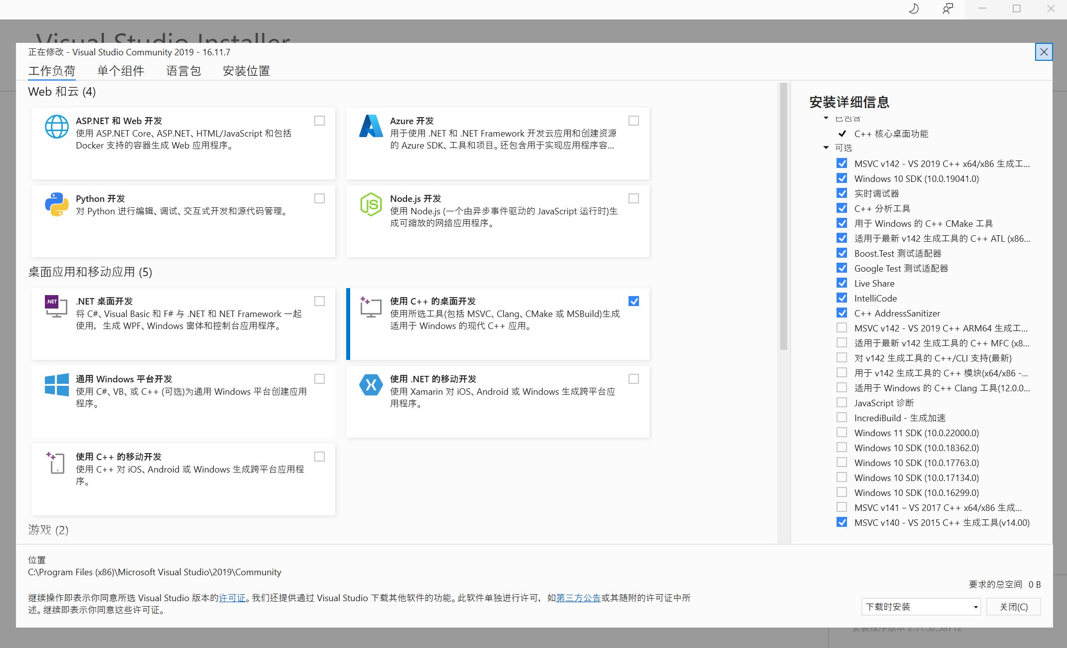This screenshot has width=1067, height=648.
Task: Expand the 已包含 section
Action: 826,118
